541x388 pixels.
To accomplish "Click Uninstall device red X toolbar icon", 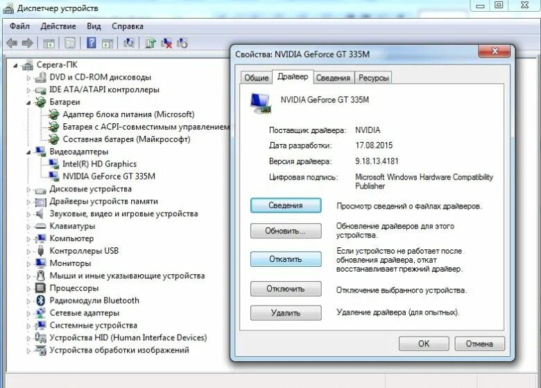I will click(x=166, y=43).
